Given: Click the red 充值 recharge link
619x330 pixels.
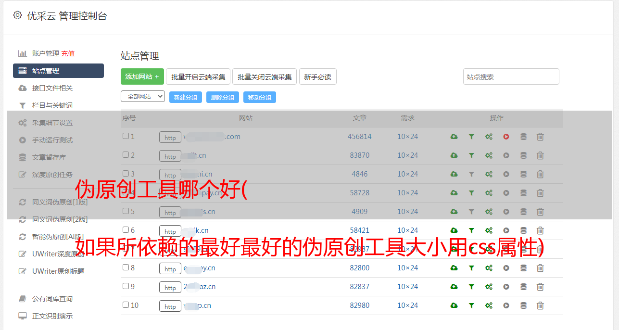Looking at the screenshot, I should click(x=68, y=53).
